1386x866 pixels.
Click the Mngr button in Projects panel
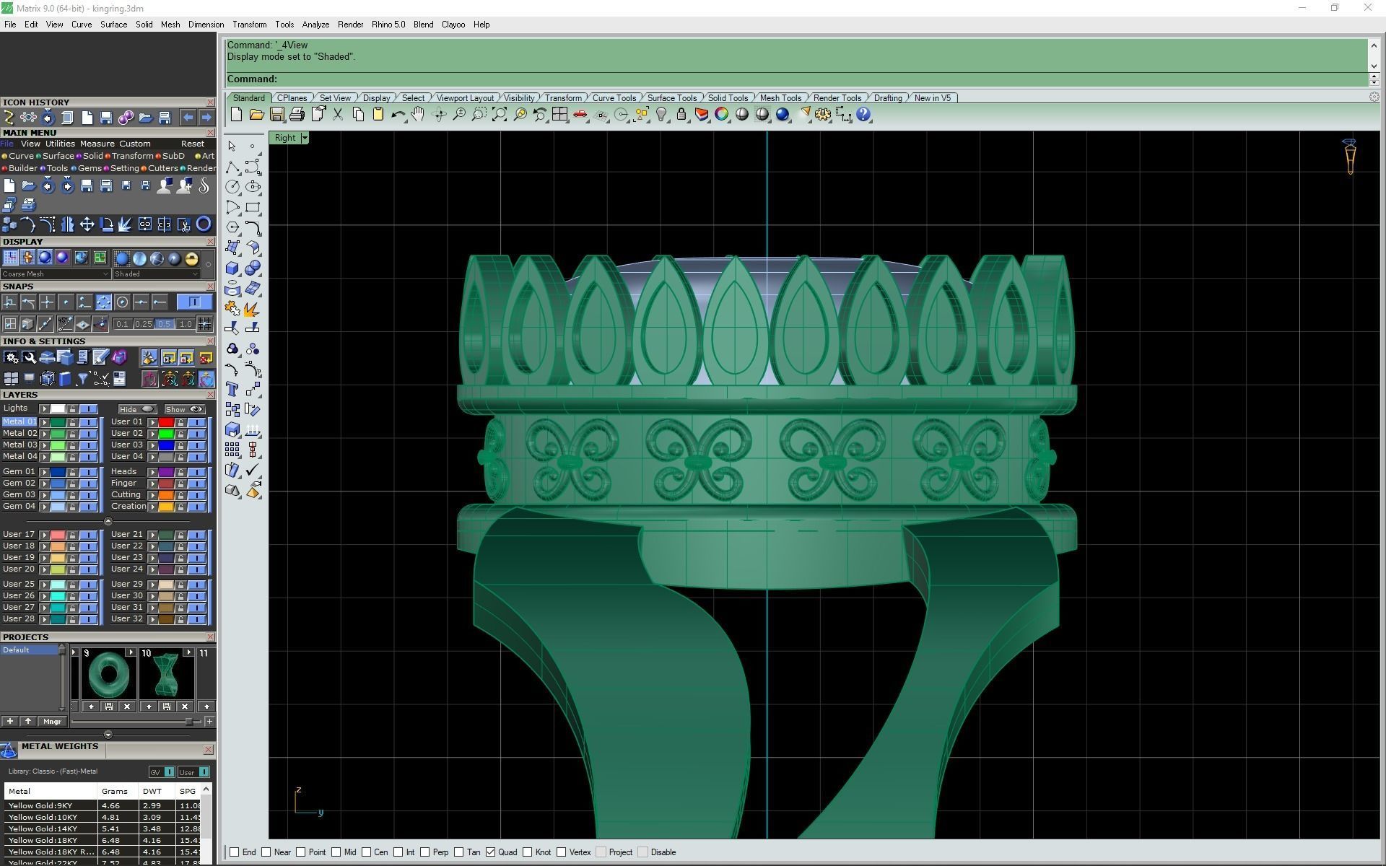pyautogui.click(x=52, y=722)
